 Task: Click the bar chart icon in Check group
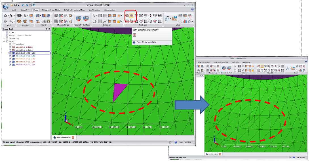(x=185, y=21)
